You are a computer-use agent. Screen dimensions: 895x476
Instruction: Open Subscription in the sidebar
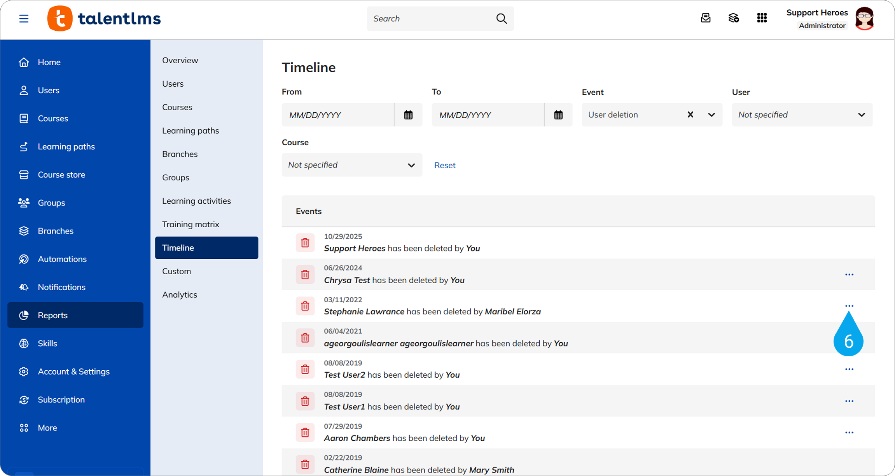point(75,399)
